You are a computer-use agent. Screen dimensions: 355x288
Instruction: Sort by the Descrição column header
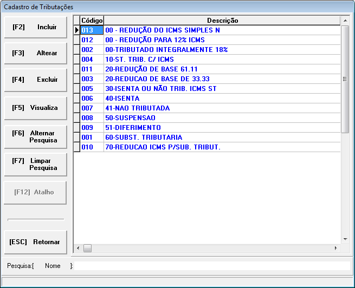222,21
